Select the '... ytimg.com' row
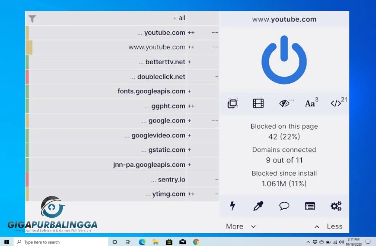The height and width of the screenshot is (246, 376). pos(122,194)
